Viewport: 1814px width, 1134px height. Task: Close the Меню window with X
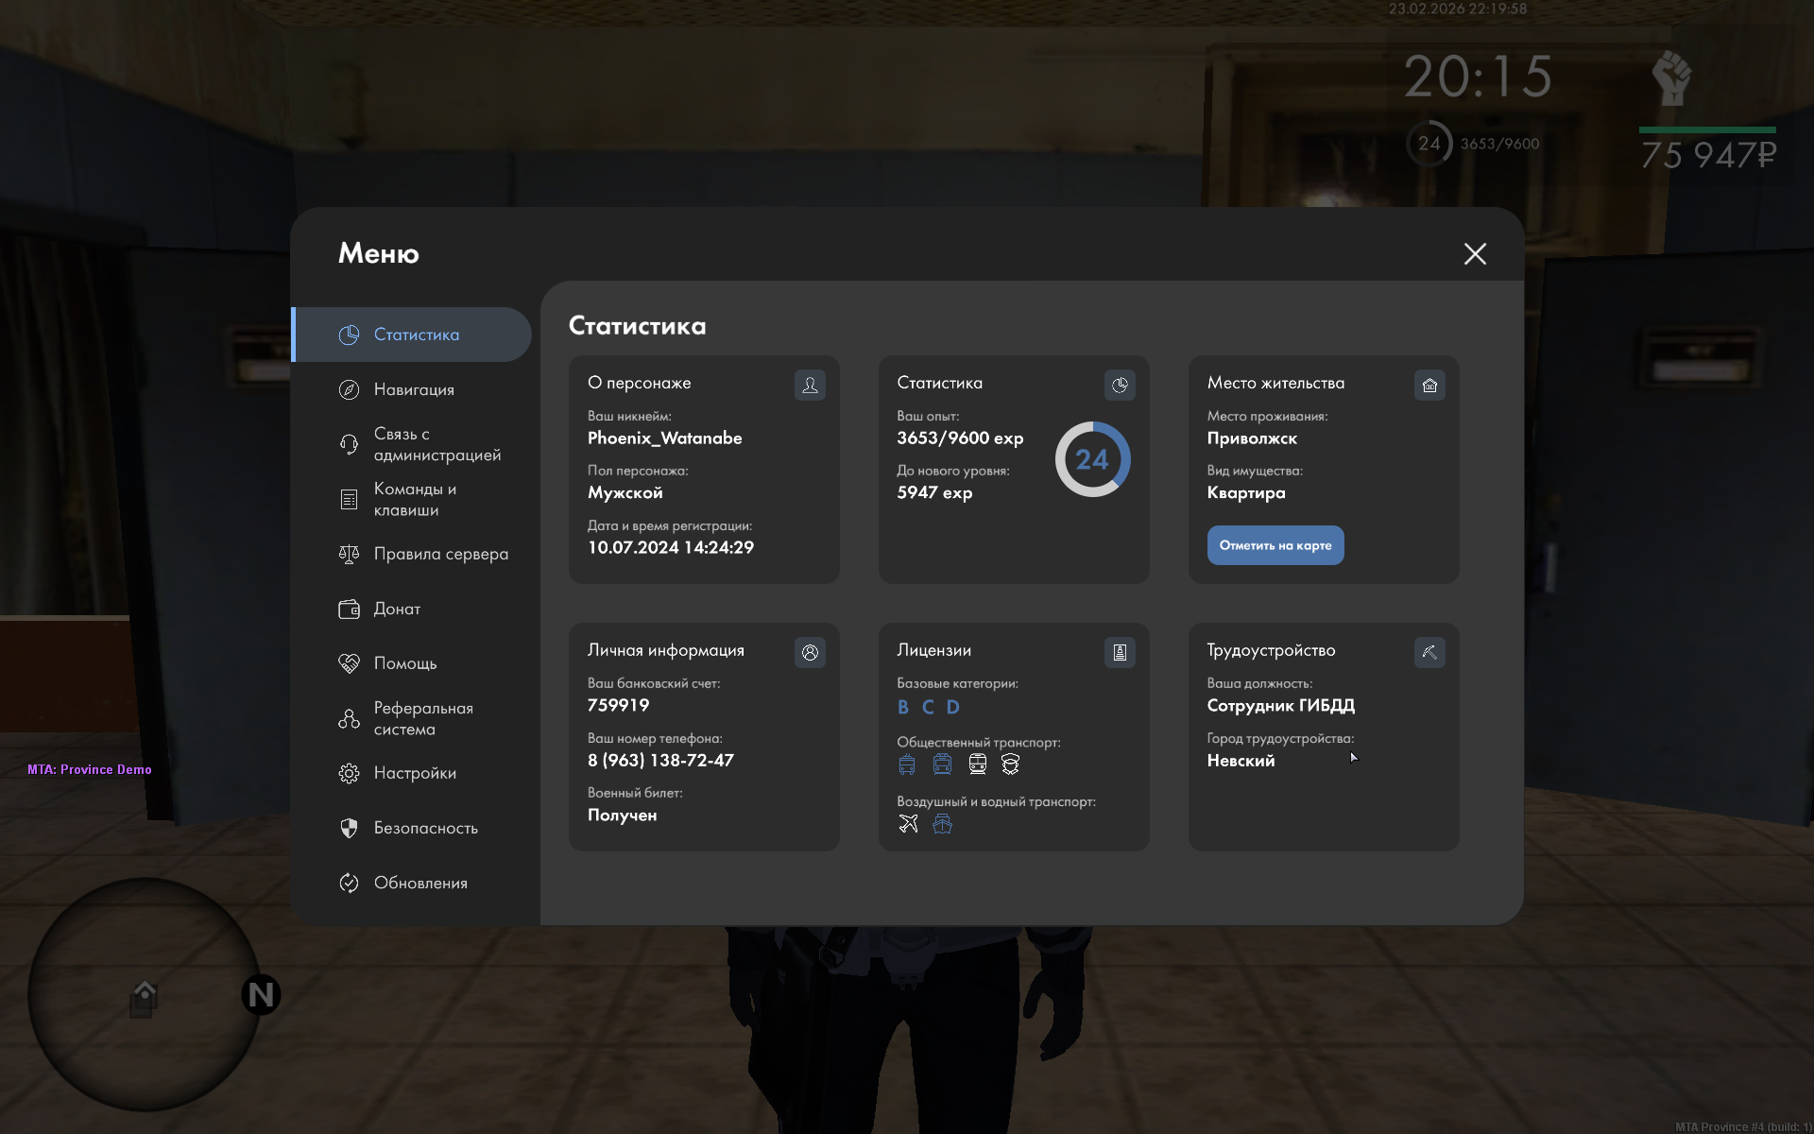point(1475,253)
